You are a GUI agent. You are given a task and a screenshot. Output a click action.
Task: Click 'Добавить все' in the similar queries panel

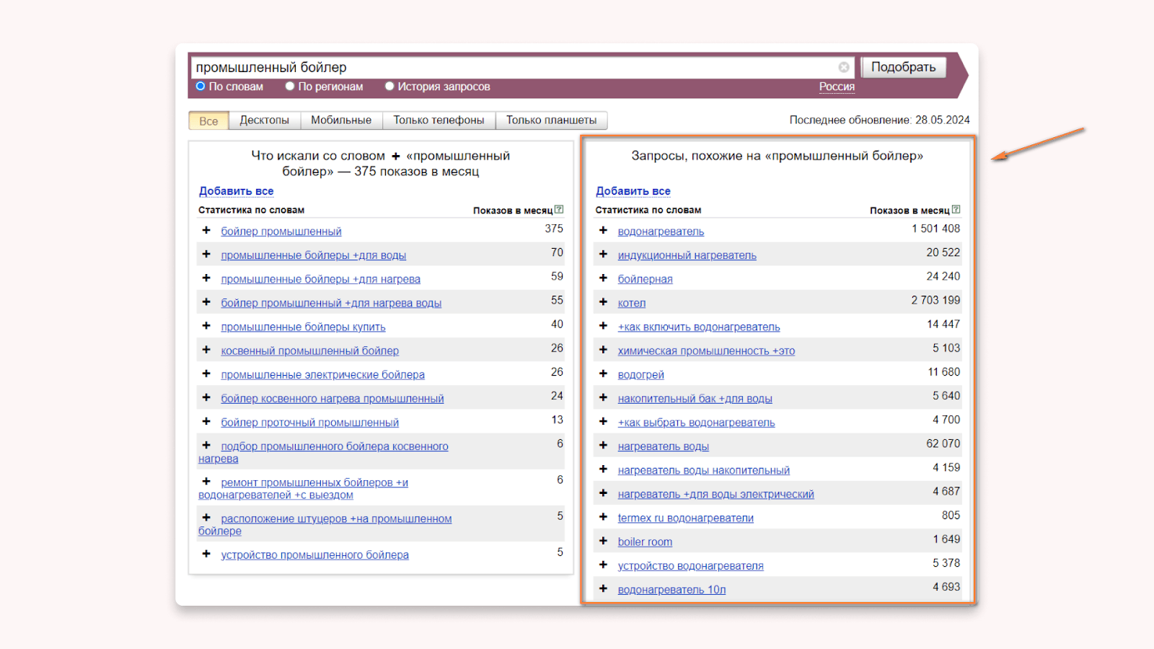coord(633,191)
